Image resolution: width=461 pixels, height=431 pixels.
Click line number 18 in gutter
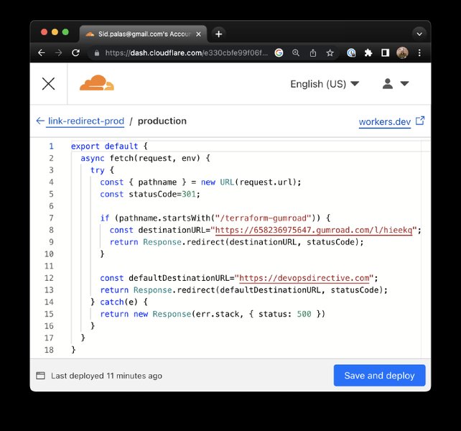(49, 350)
